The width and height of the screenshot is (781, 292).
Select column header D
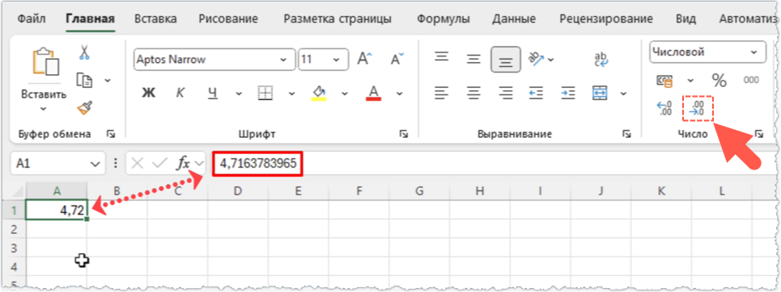238,190
